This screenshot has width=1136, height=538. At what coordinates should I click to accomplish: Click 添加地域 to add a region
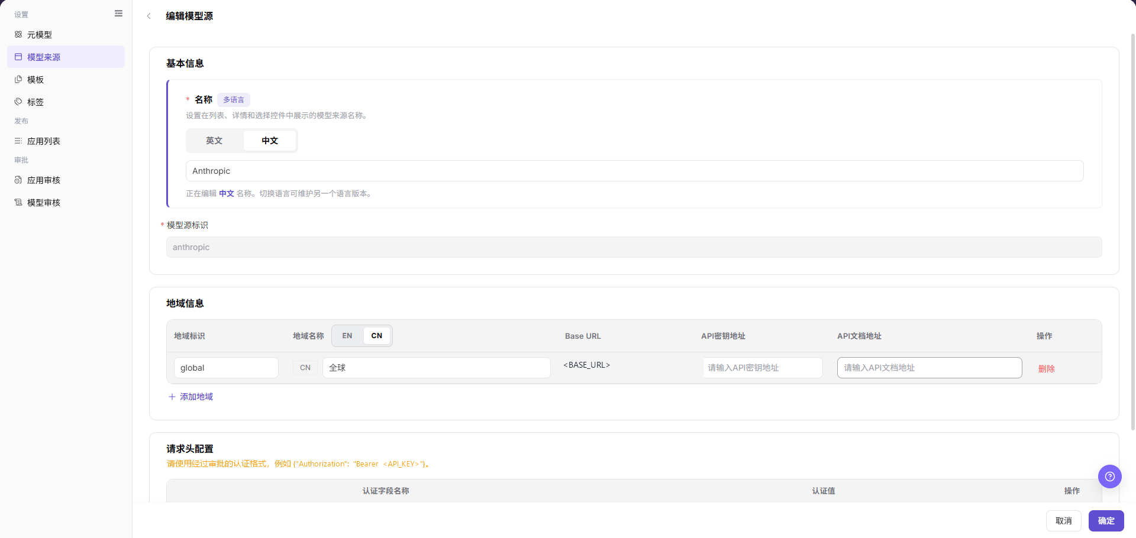pos(191,397)
